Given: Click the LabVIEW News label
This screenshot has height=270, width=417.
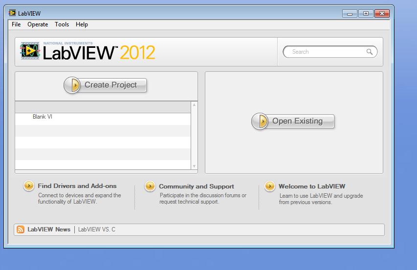Looking at the screenshot, I should [x=49, y=229].
